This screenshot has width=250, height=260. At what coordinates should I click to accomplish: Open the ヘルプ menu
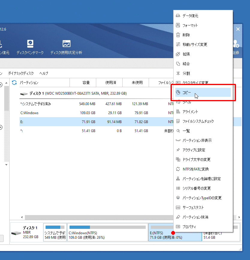click(44, 73)
